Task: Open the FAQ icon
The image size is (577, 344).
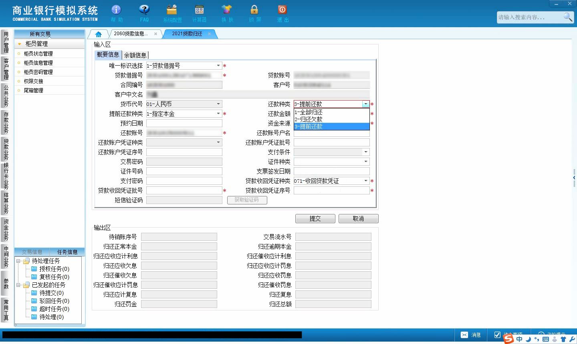Action: click(x=144, y=10)
